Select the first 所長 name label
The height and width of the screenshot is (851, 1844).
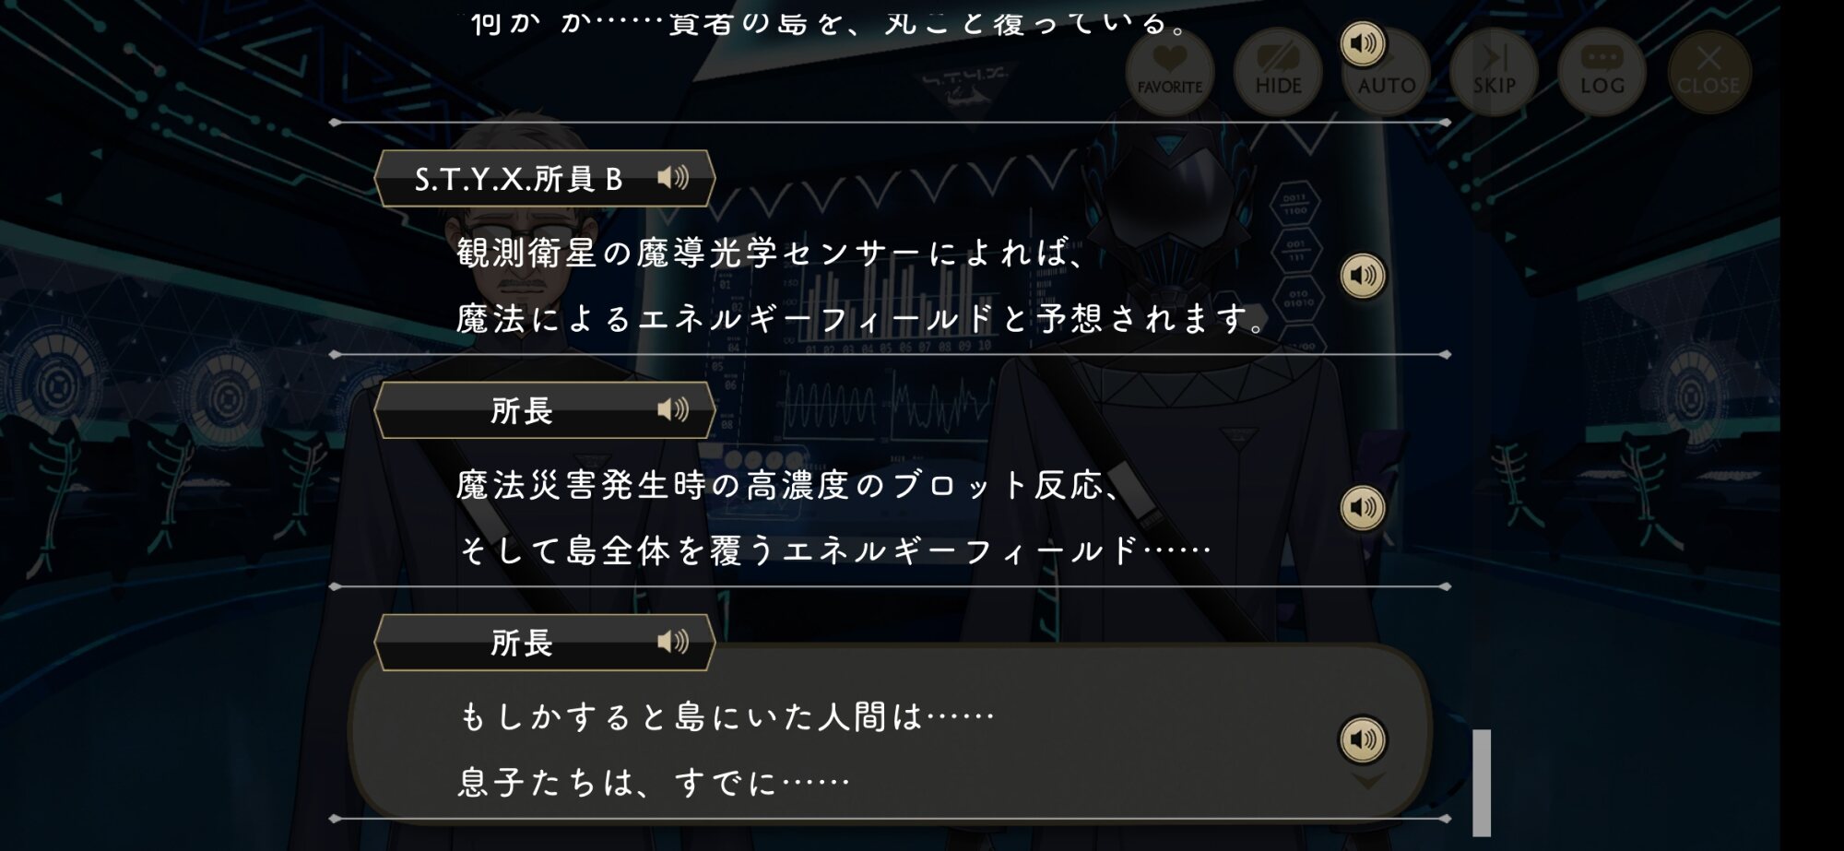(x=522, y=411)
